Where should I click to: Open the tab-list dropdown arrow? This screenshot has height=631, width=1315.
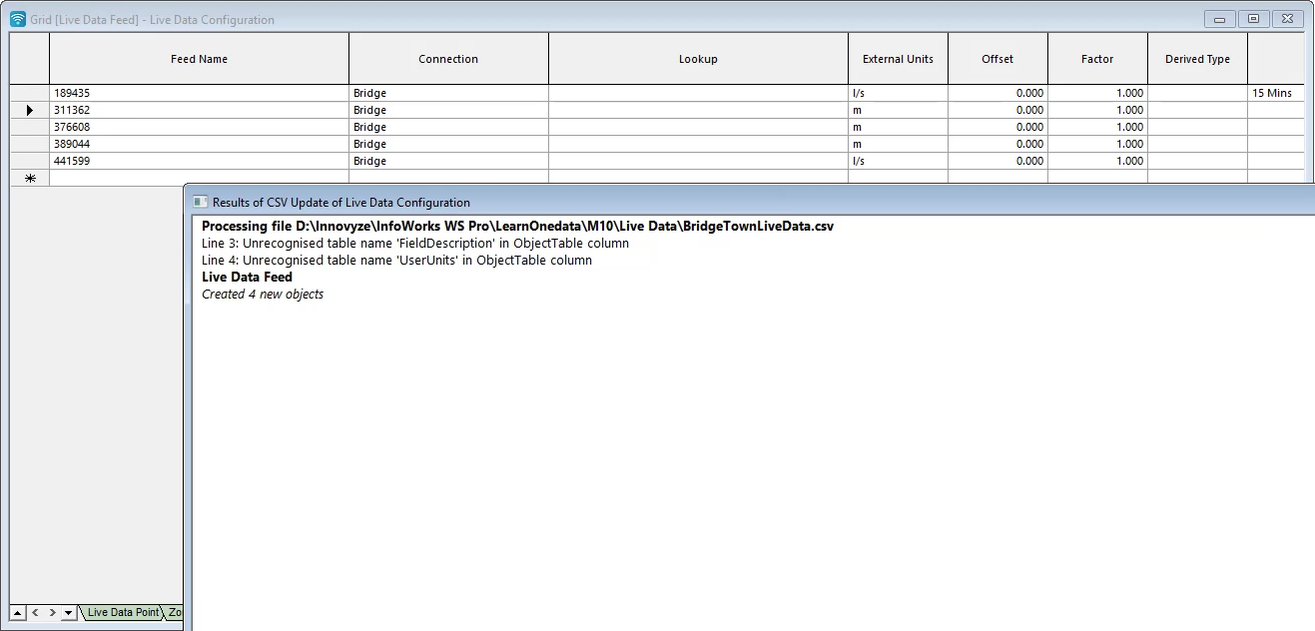pos(68,612)
